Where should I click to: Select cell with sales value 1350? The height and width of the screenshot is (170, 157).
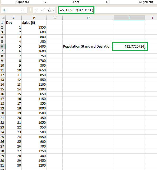pos(34,27)
